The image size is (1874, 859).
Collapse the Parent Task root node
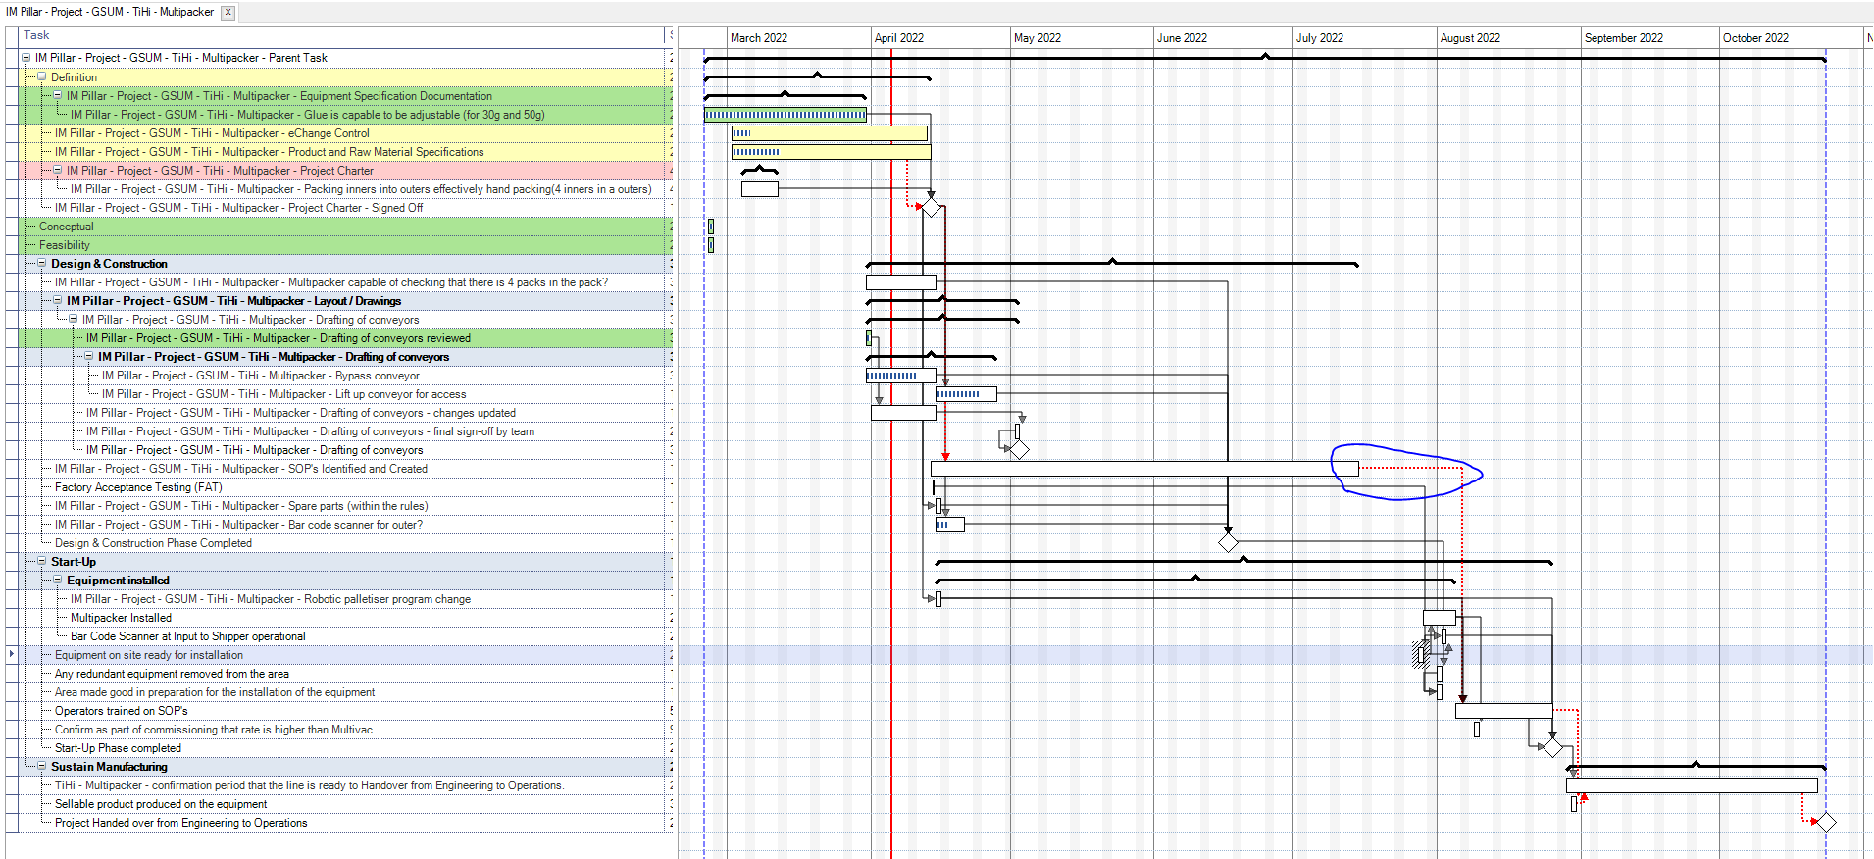[x=26, y=58]
